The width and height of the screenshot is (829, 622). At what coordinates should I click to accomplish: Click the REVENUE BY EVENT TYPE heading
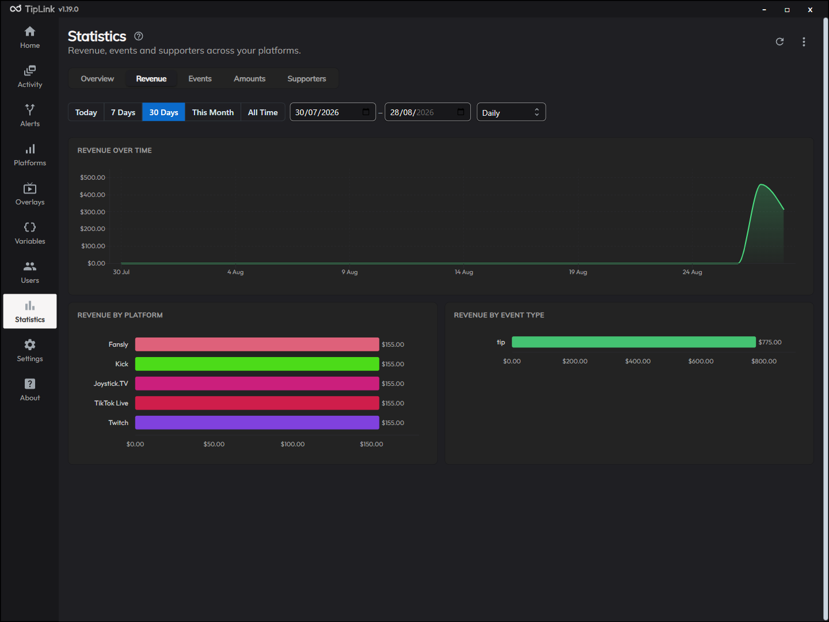tap(499, 315)
